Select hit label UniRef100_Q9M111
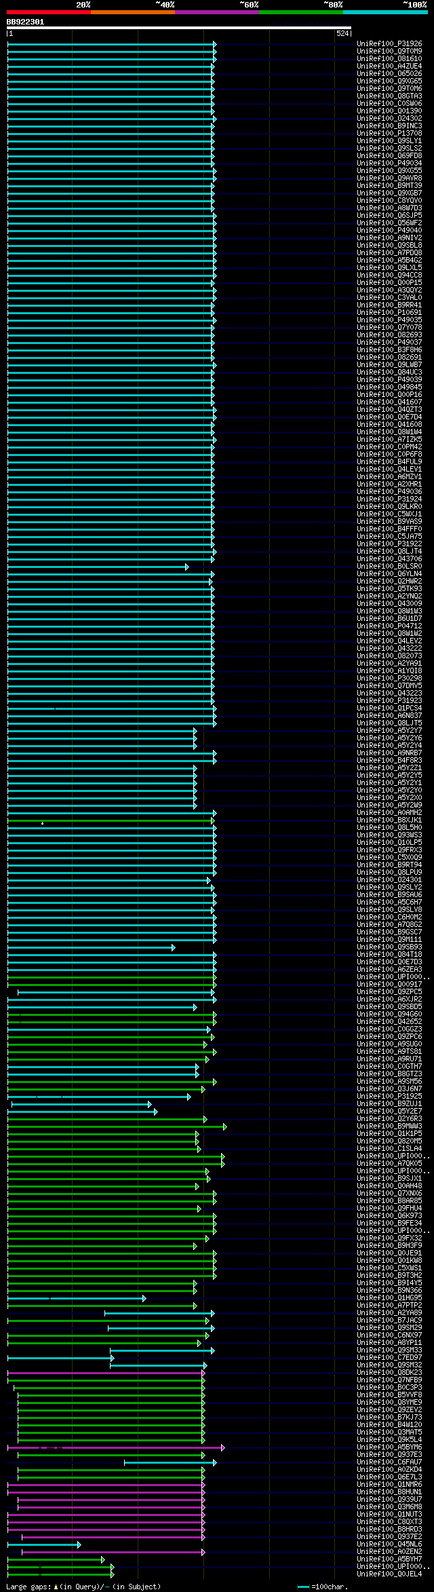434x1592 pixels. pyautogui.click(x=389, y=940)
